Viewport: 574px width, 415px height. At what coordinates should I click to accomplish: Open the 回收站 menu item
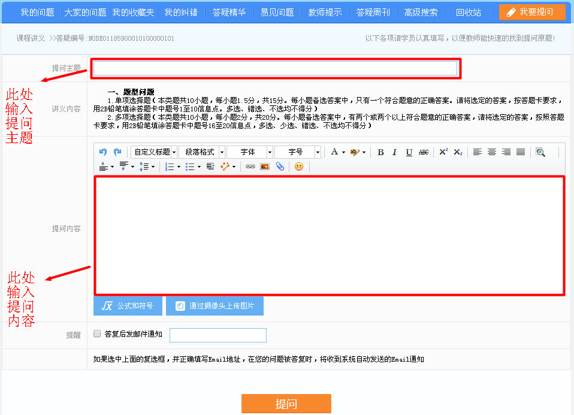tap(468, 11)
